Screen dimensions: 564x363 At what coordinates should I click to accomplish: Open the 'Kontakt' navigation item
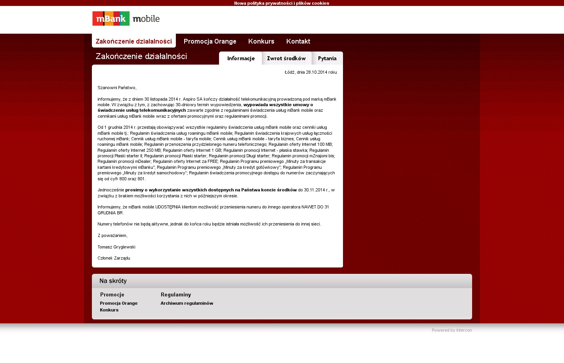pos(298,41)
